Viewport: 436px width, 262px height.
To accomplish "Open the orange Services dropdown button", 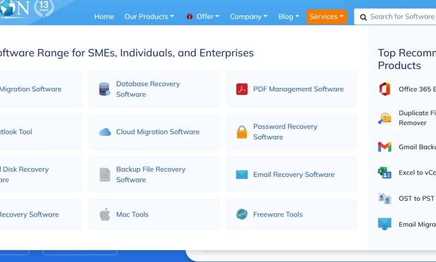I will (326, 17).
